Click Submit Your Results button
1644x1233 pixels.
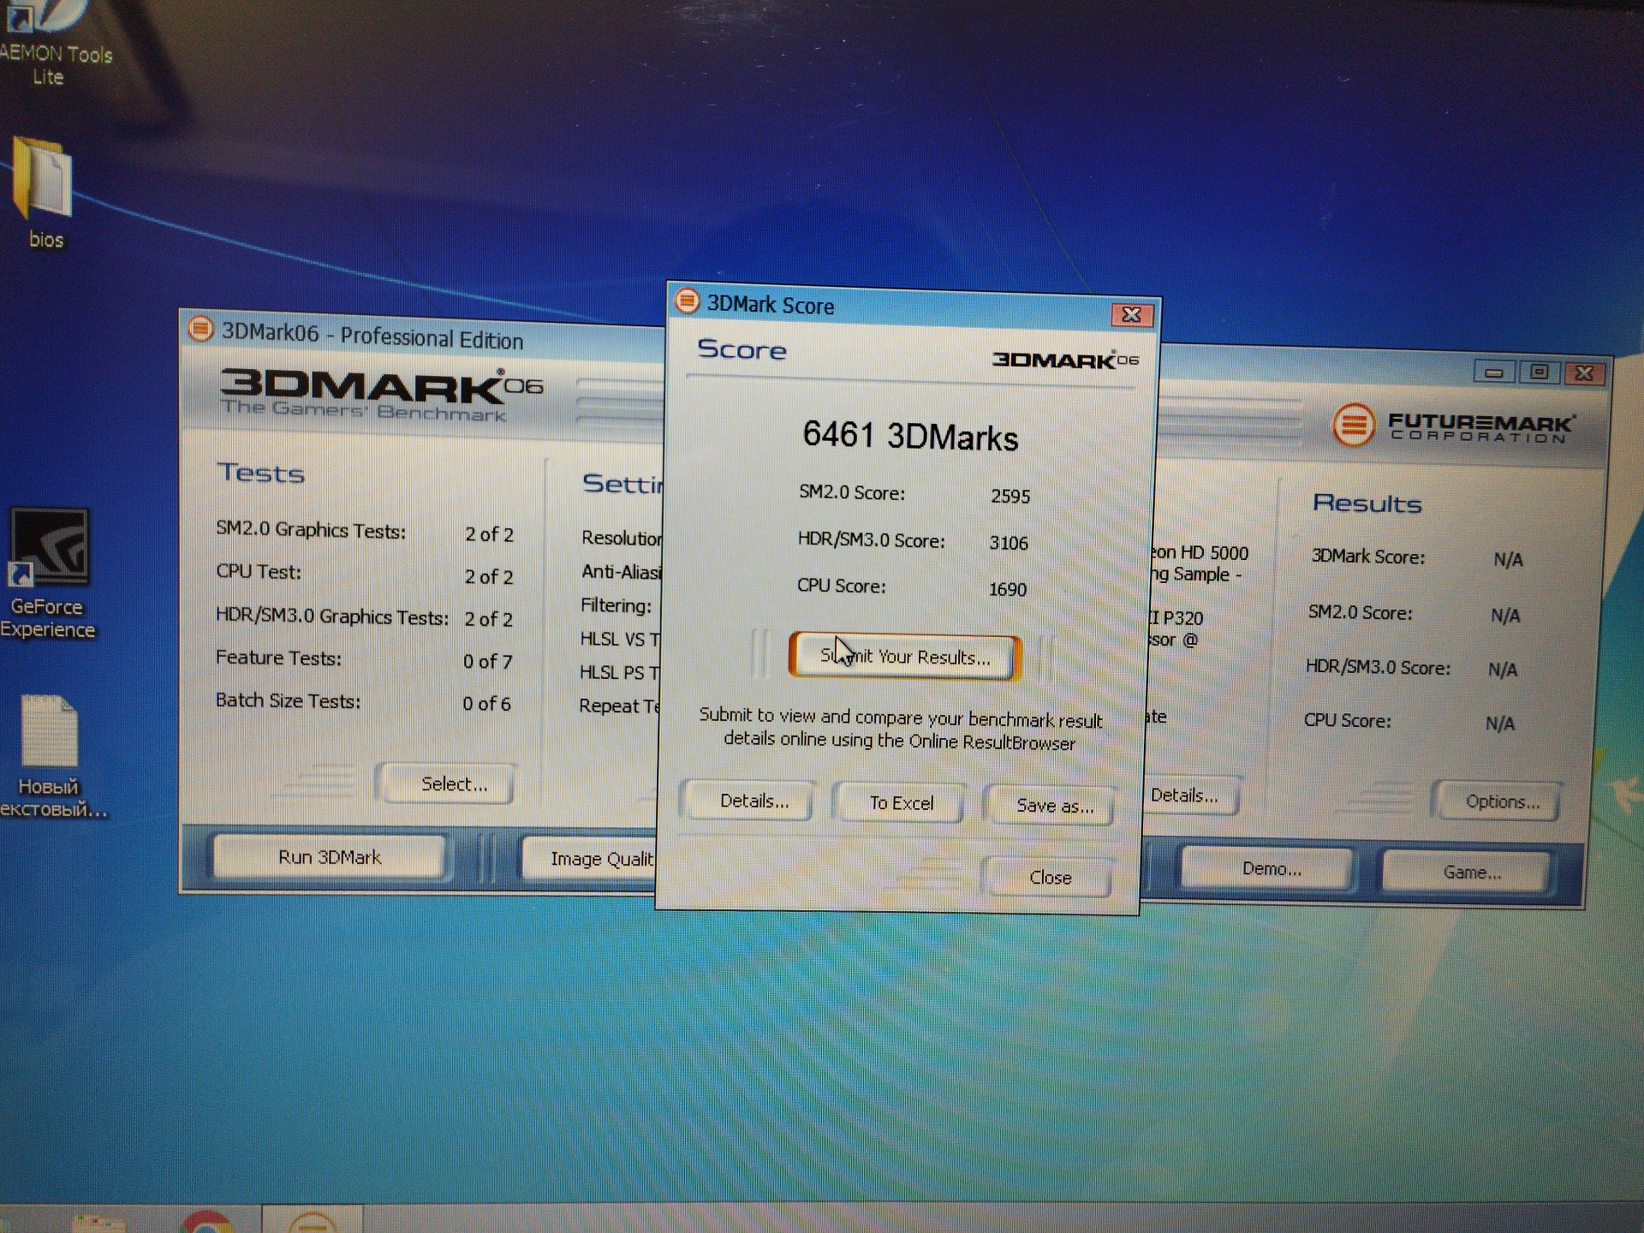coord(904,657)
